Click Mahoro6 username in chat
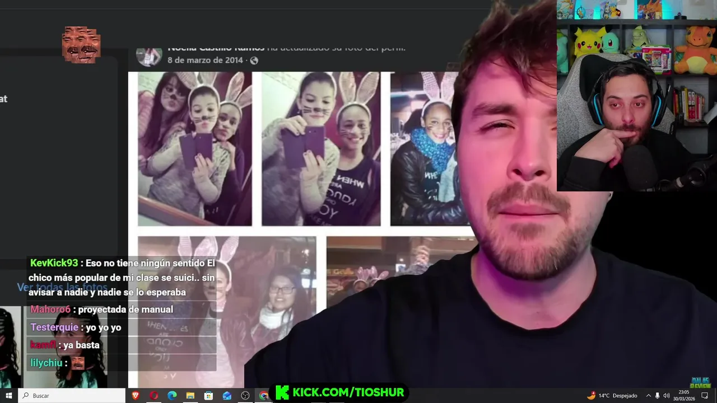Viewport: 717px width, 403px height. click(x=50, y=310)
